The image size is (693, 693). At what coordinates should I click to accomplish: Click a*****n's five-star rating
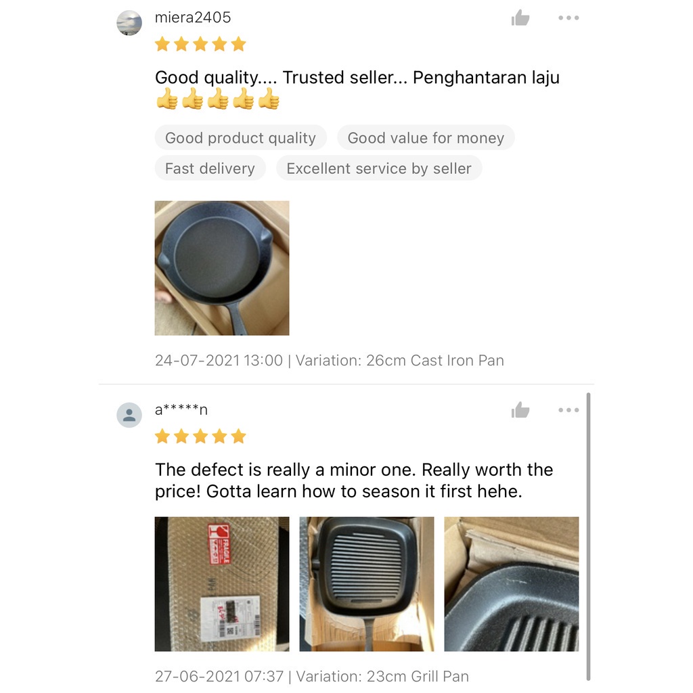(200, 437)
